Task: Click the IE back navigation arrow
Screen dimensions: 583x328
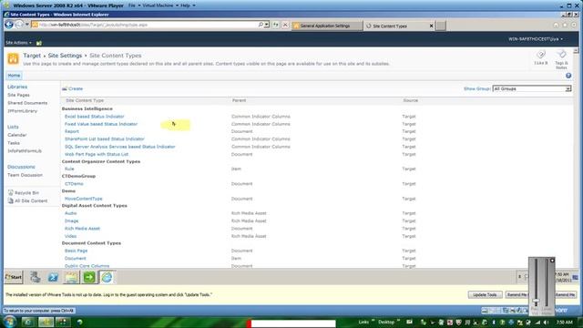Action: click(9, 25)
